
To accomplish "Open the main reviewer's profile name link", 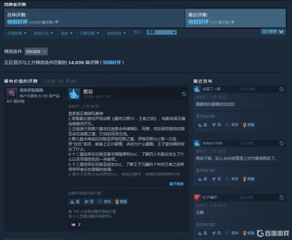I will point(31,90).
